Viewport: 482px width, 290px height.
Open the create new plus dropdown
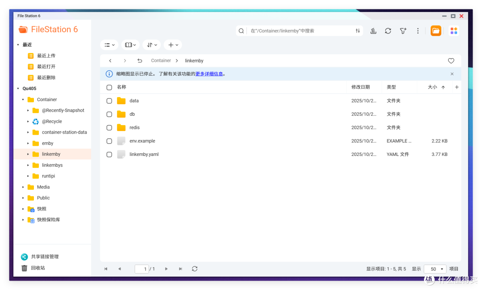click(x=173, y=45)
